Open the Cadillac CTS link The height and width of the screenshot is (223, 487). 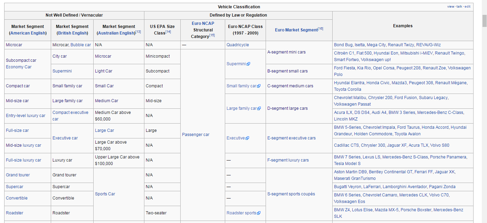(346, 145)
